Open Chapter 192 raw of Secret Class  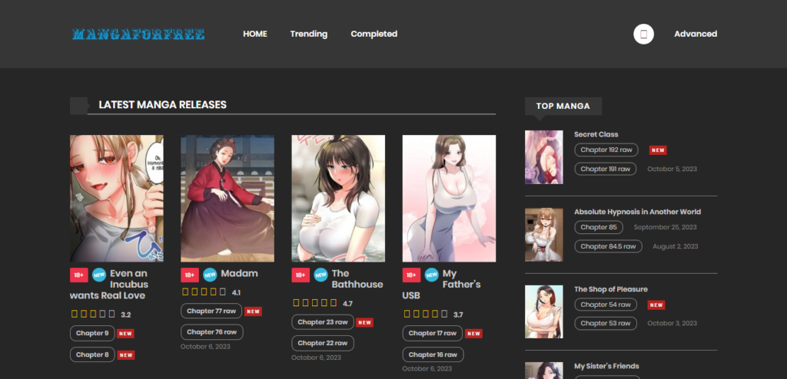click(606, 150)
